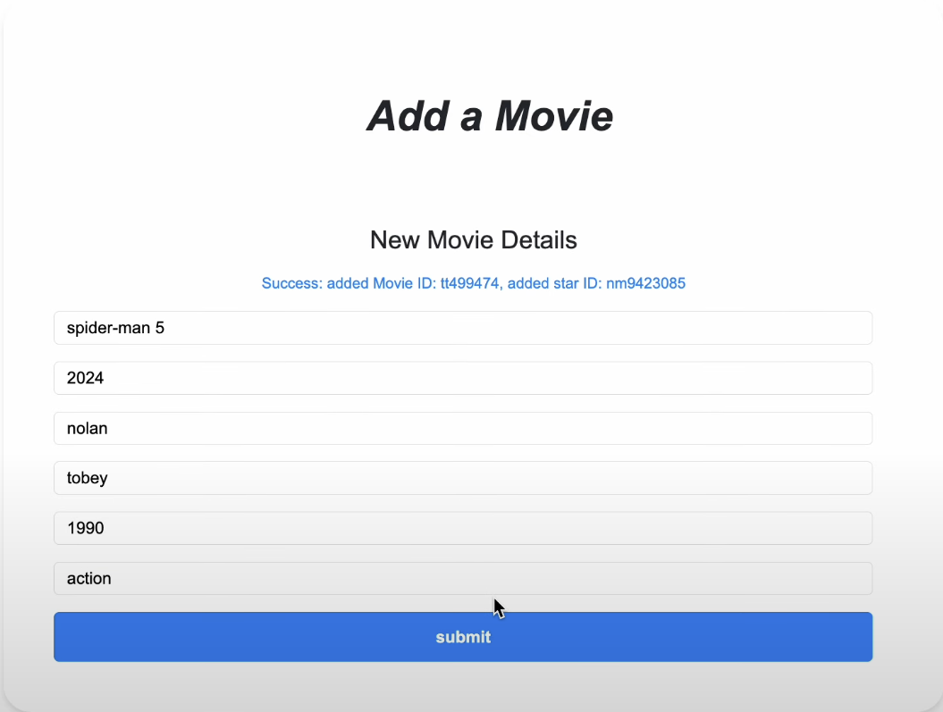The height and width of the screenshot is (712, 943).
Task: Focus the genre field containing action
Action: pyautogui.click(x=463, y=579)
